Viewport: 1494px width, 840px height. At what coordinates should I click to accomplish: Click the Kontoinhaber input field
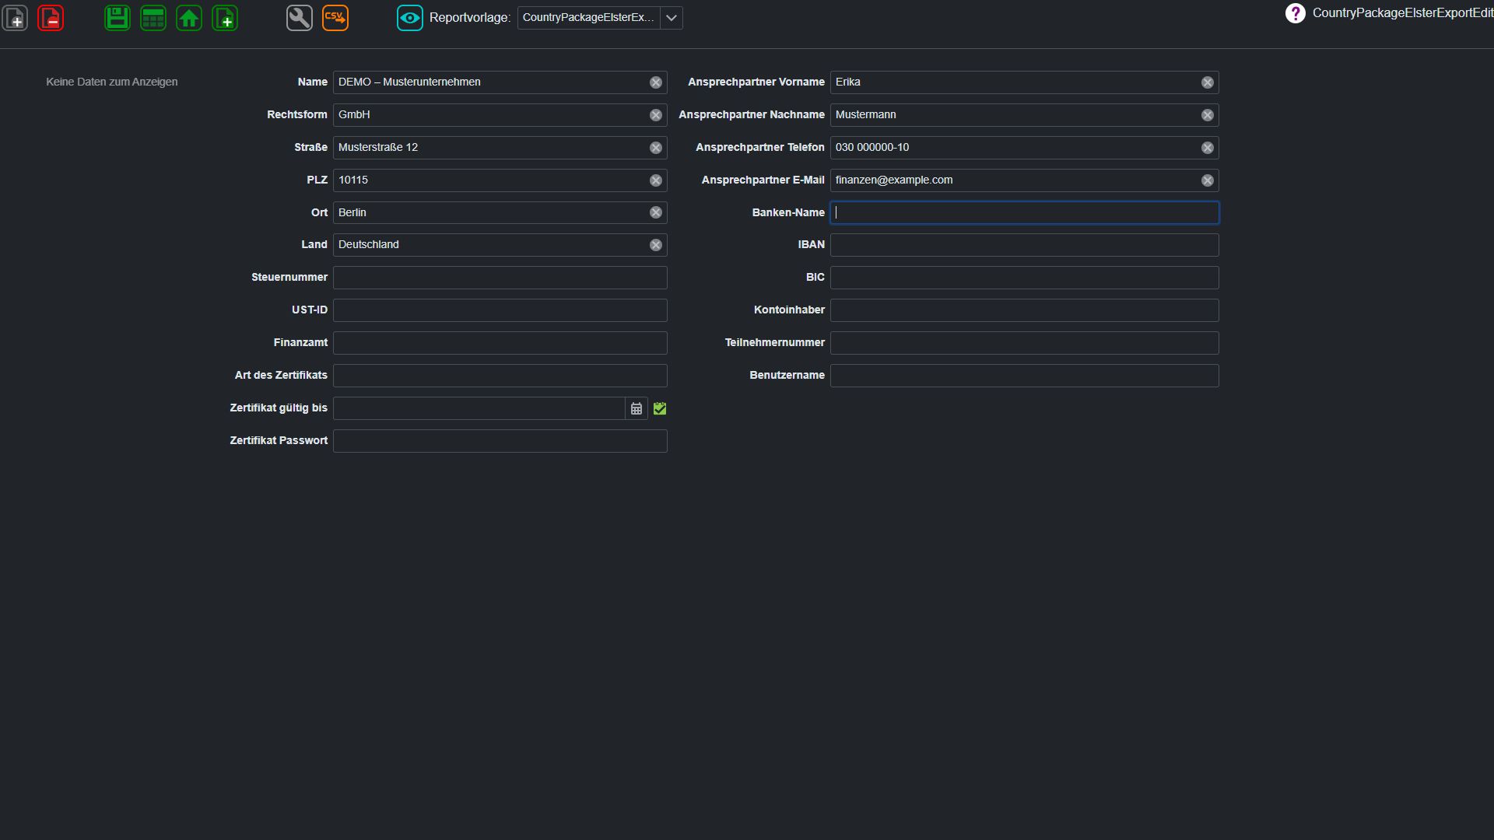click(1025, 310)
